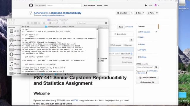Copy clone URL to clipboard icon
This screenshot has height=106, width=190.
coord(156,67)
